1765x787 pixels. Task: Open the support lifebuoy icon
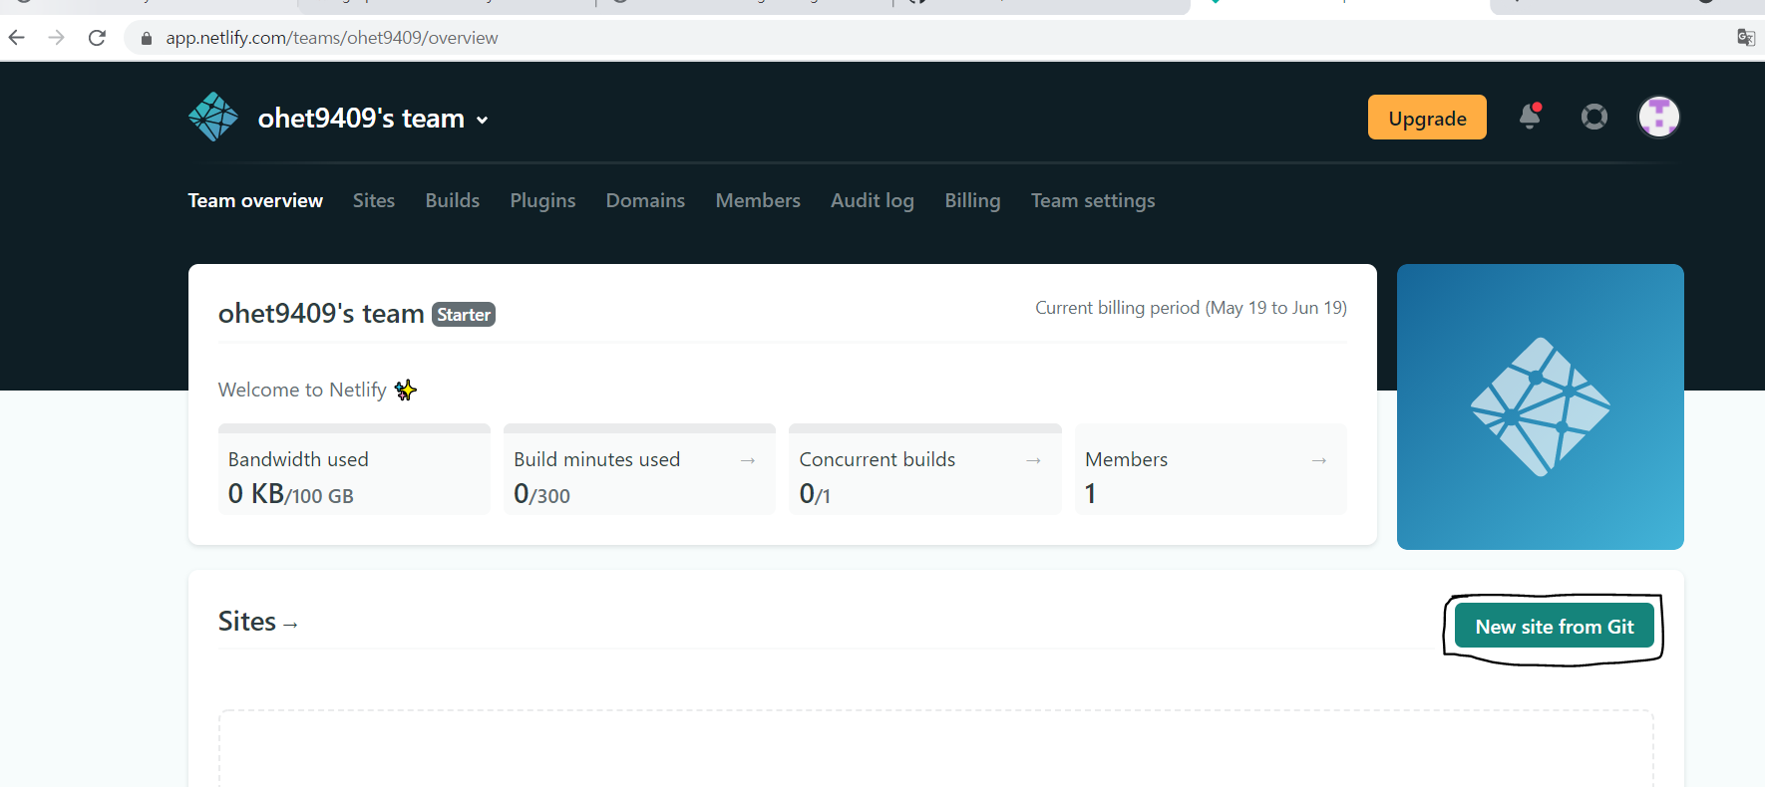pos(1594,118)
